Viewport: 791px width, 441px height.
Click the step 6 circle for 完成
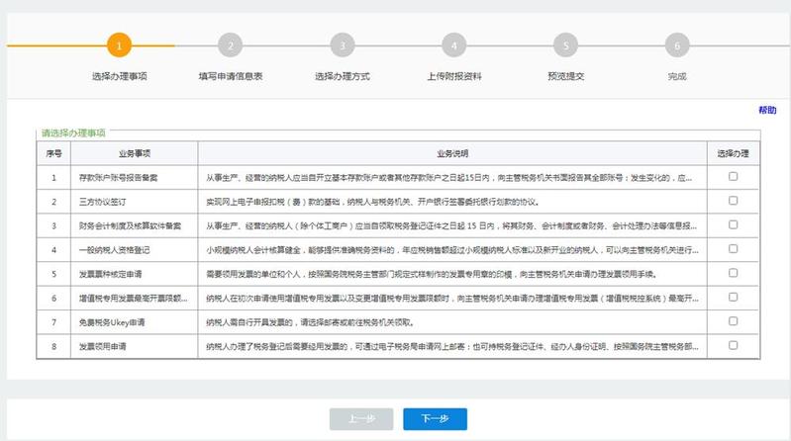pos(676,45)
